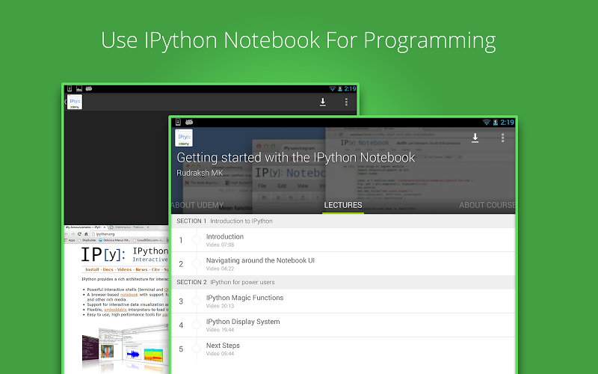The image size is (598, 374).
Task: Tap Wi-Fi icon in front tablet status bar
Action: pyautogui.click(x=486, y=122)
